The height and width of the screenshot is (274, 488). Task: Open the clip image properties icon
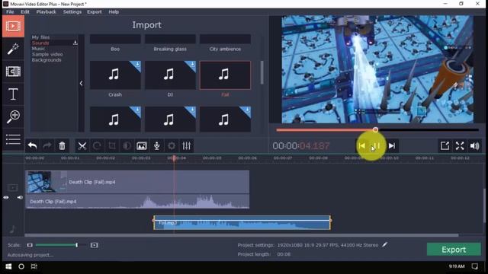coord(142,145)
